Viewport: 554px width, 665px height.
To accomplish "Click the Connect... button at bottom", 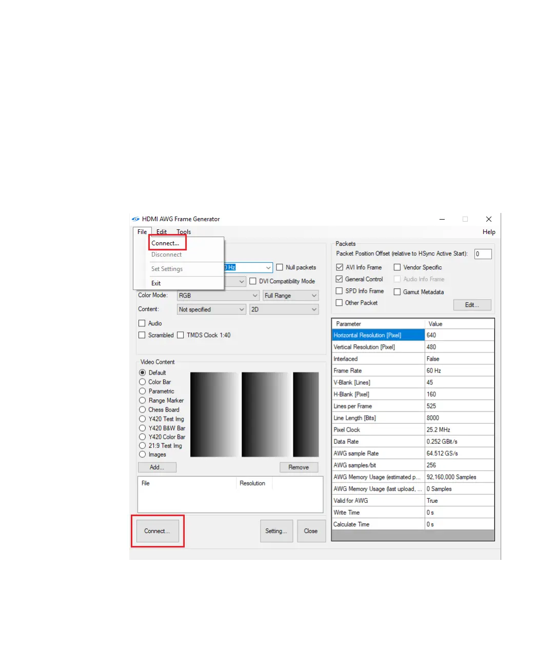I will [x=157, y=531].
